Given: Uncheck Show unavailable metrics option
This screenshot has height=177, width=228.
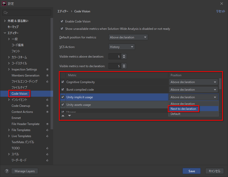Looking at the screenshot, I should 62,29.
